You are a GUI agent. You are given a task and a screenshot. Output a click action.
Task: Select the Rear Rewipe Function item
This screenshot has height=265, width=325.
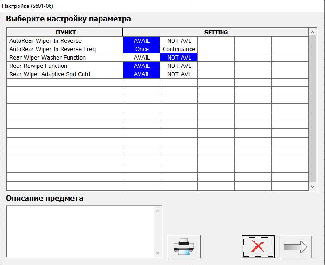(65, 66)
